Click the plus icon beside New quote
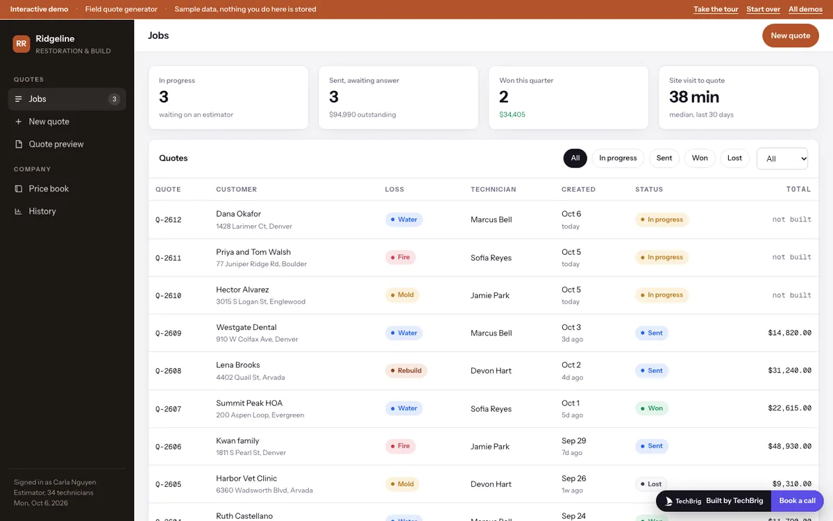The height and width of the screenshot is (521, 833). tap(19, 122)
